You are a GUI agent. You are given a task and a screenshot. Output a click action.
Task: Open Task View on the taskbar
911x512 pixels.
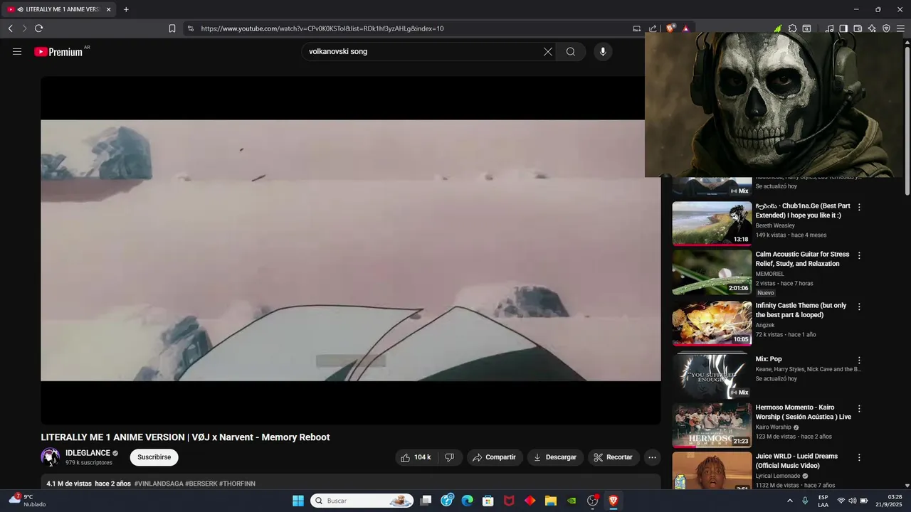(x=426, y=501)
